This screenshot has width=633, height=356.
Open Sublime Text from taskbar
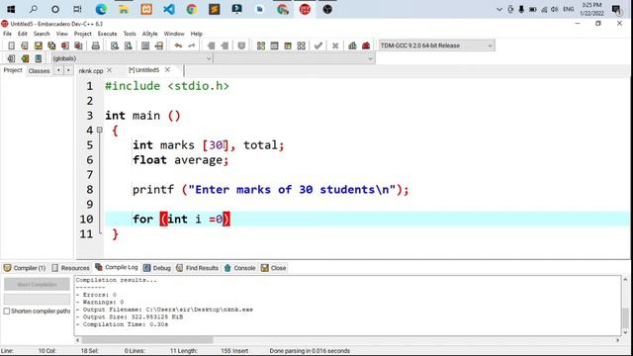point(215,9)
